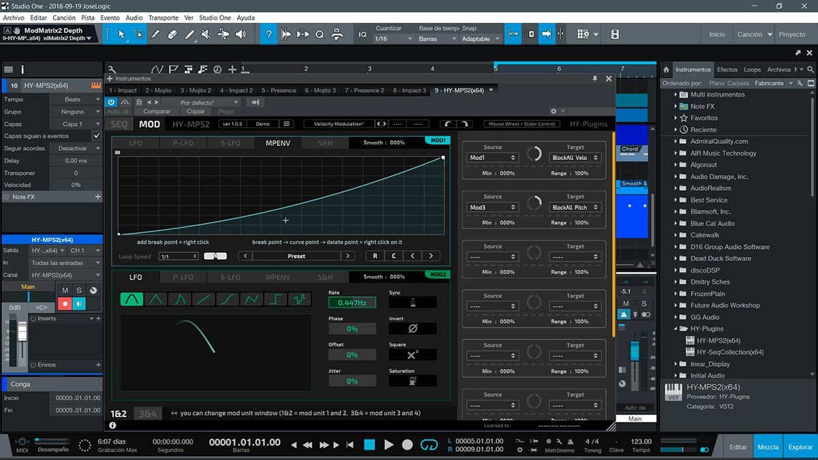Click the Copiar button
Image resolution: width=818 pixels, height=460 pixels.
(196, 111)
